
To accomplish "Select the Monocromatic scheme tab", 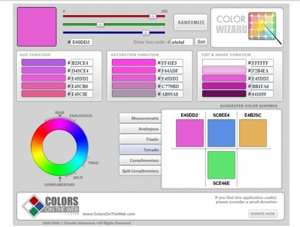I will click(x=140, y=118).
